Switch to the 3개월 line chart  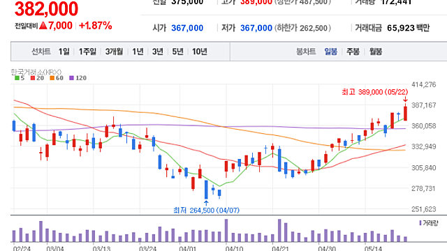pos(114,52)
